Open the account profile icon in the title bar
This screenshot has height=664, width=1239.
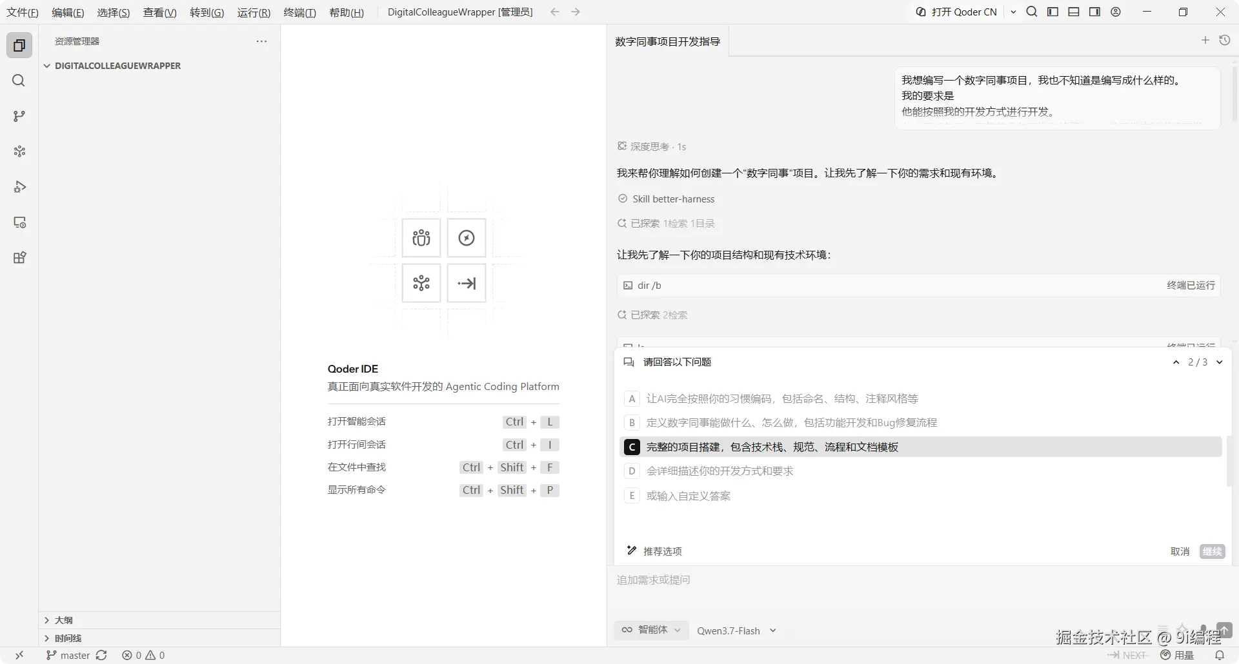coord(1116,12)
